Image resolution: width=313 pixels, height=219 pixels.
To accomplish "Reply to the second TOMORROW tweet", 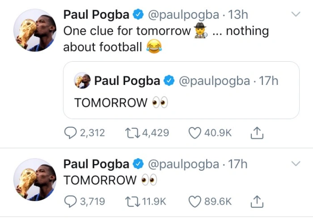I will click(72, 202).
